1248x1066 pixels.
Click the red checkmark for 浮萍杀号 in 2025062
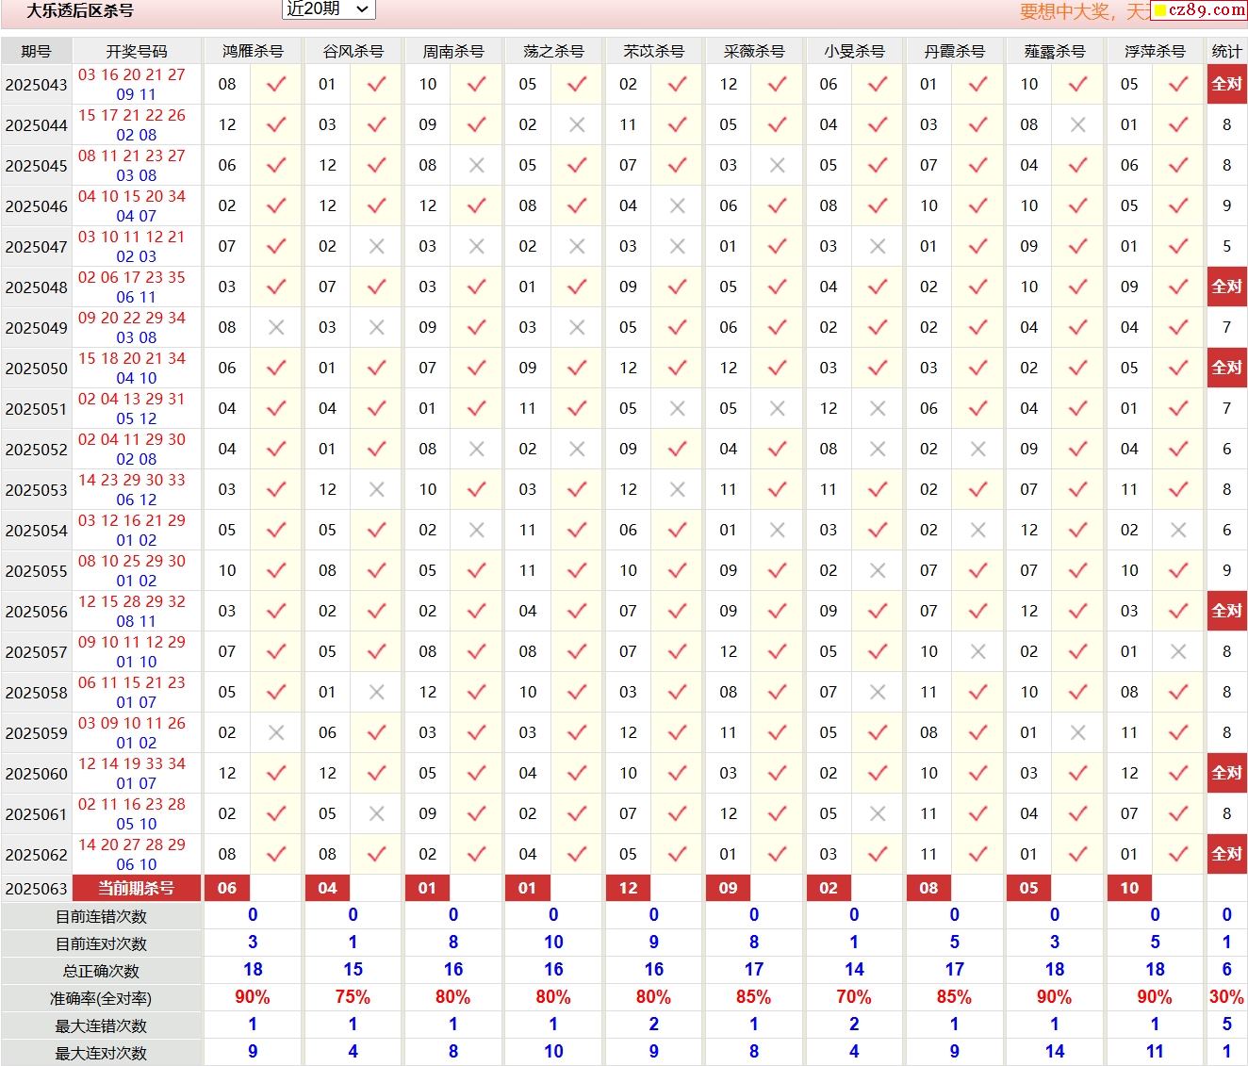tap(1178, 854)
